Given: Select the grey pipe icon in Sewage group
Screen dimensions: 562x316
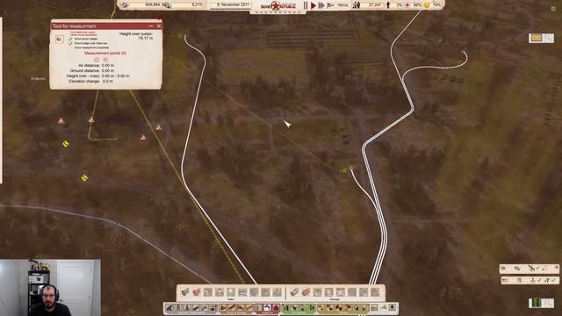Looking at the screenshot, I should click(294, 292).
